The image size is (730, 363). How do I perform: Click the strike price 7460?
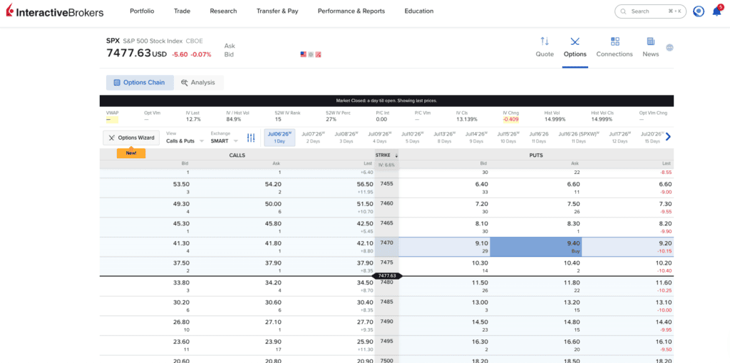pos(386,204)
